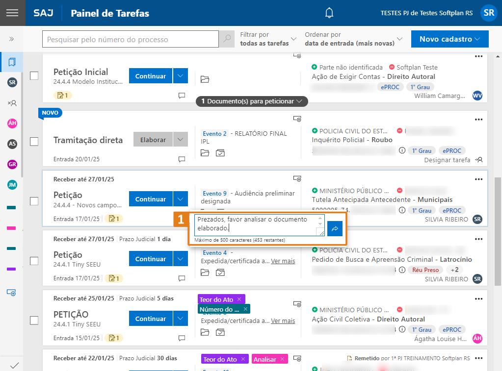Click the Novo cadastro button

(450, 39)
